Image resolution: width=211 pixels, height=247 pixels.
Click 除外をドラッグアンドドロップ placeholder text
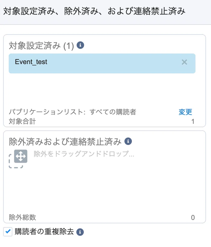pos(84,154)
